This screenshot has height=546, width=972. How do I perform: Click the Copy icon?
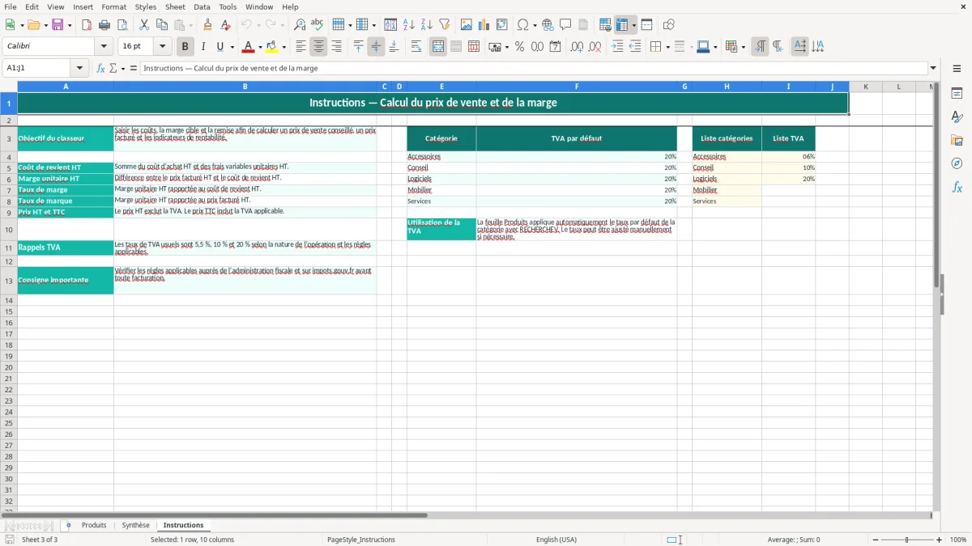click(x=162, y=25)
